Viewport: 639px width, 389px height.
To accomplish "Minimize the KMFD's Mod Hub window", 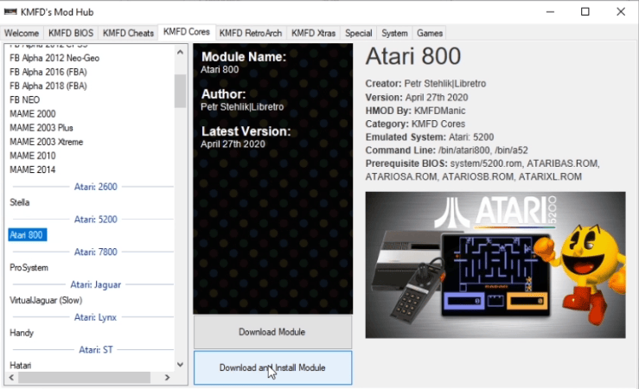I will pyautogui.click(x=550, y=12).
